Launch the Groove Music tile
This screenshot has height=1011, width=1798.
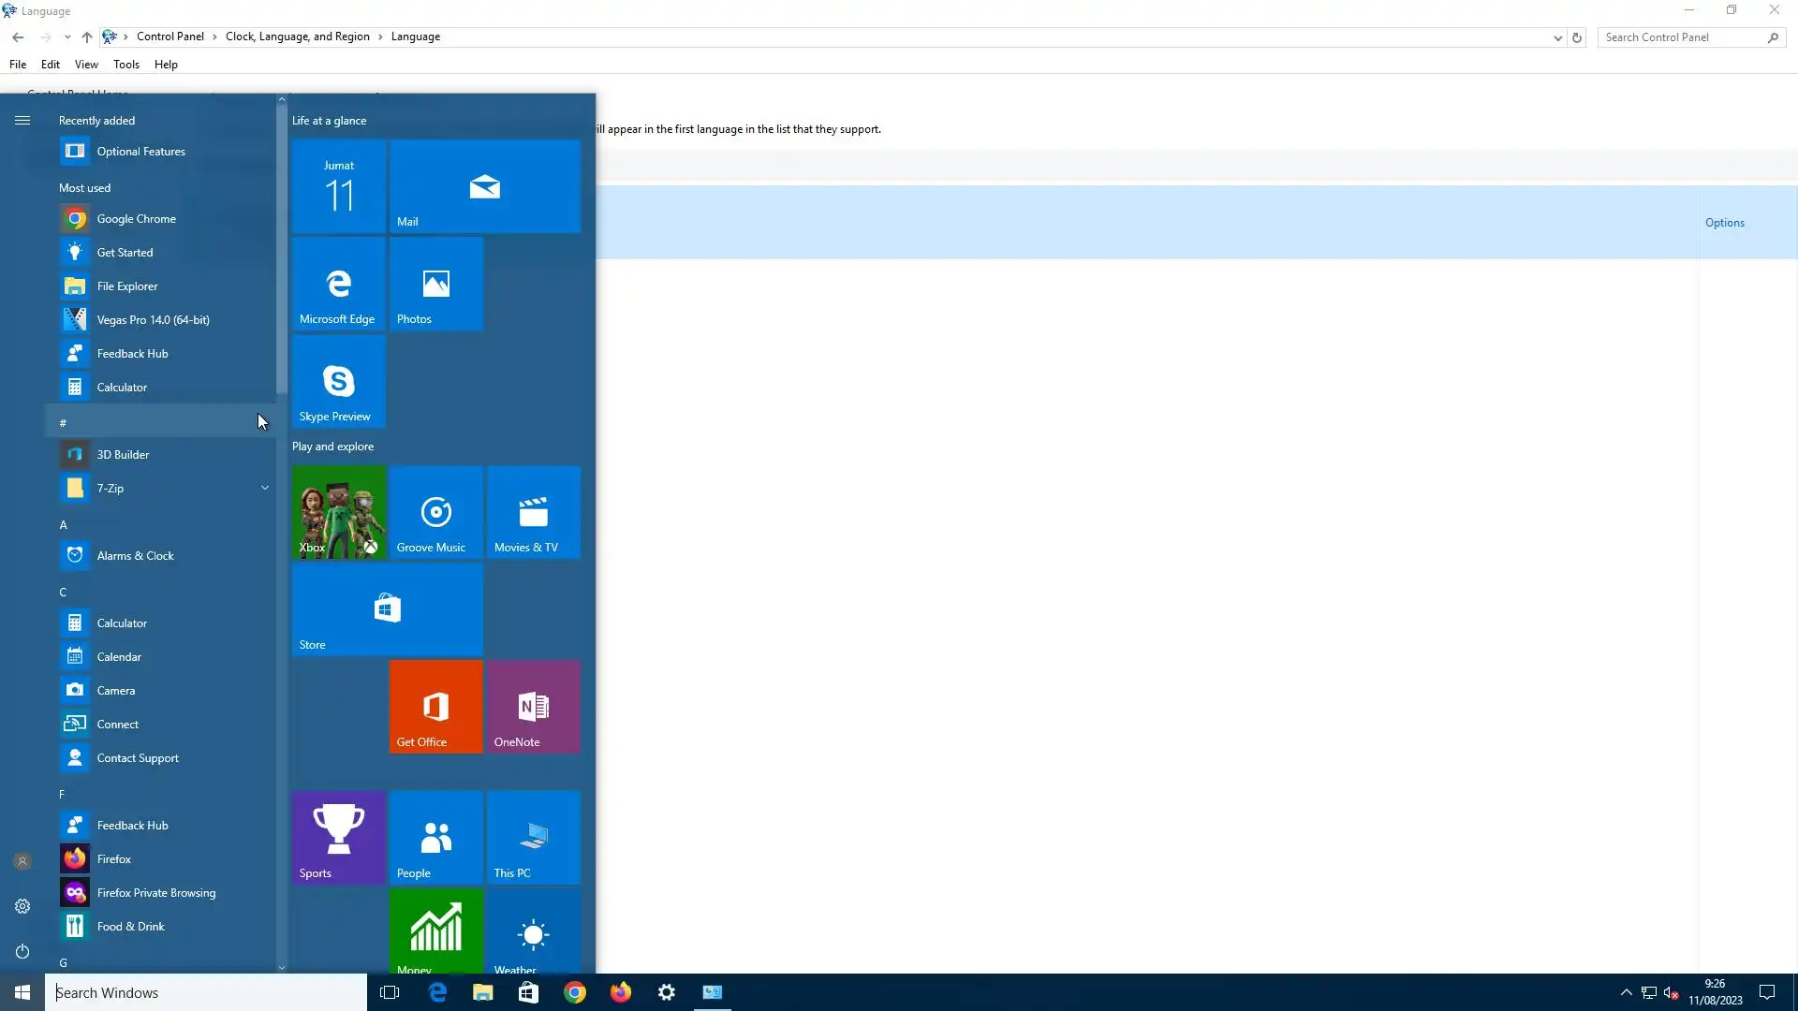pyautogui.click(x=435, y=512)
